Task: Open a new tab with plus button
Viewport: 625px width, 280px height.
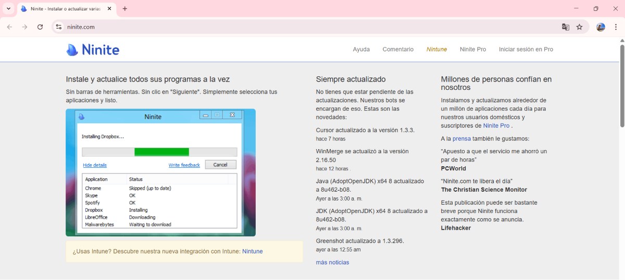Action: (125, 9)
